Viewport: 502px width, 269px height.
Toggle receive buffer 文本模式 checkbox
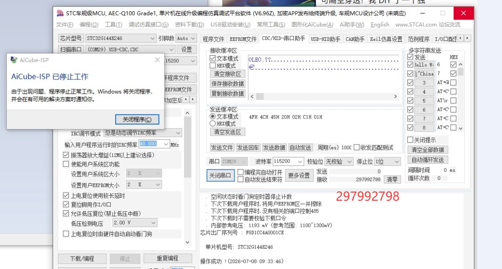(212, 58)
